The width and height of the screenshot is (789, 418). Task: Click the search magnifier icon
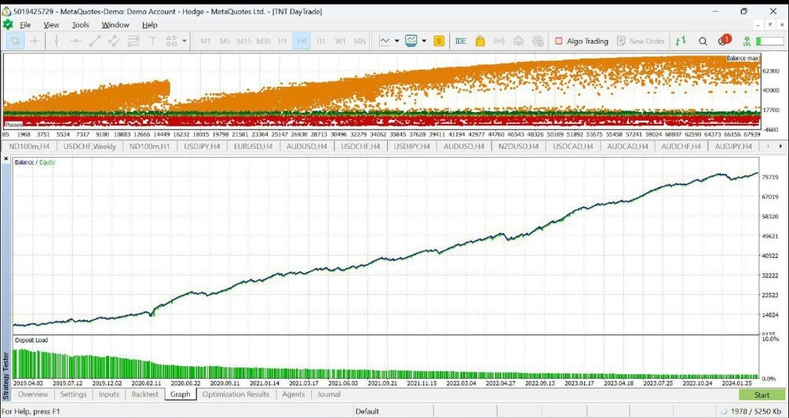pyautogui.click(x=703, y=42)
